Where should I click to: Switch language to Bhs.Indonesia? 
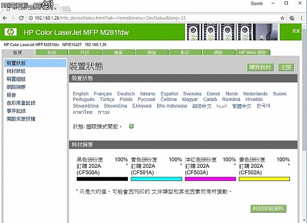pyautogui.click(x=172, y=106)
